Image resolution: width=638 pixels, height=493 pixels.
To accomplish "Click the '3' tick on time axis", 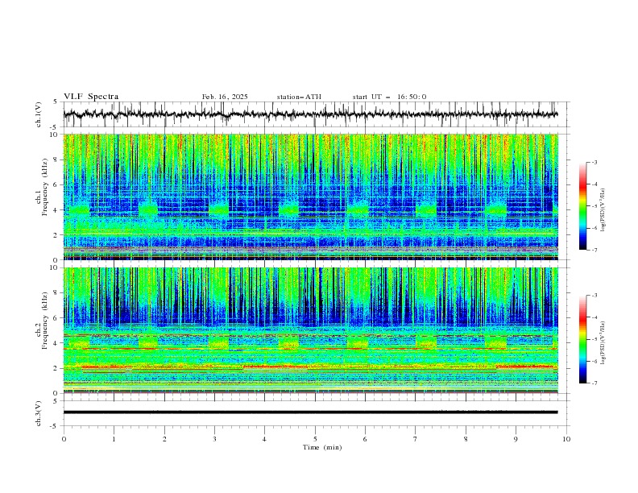I will point(214,439).
